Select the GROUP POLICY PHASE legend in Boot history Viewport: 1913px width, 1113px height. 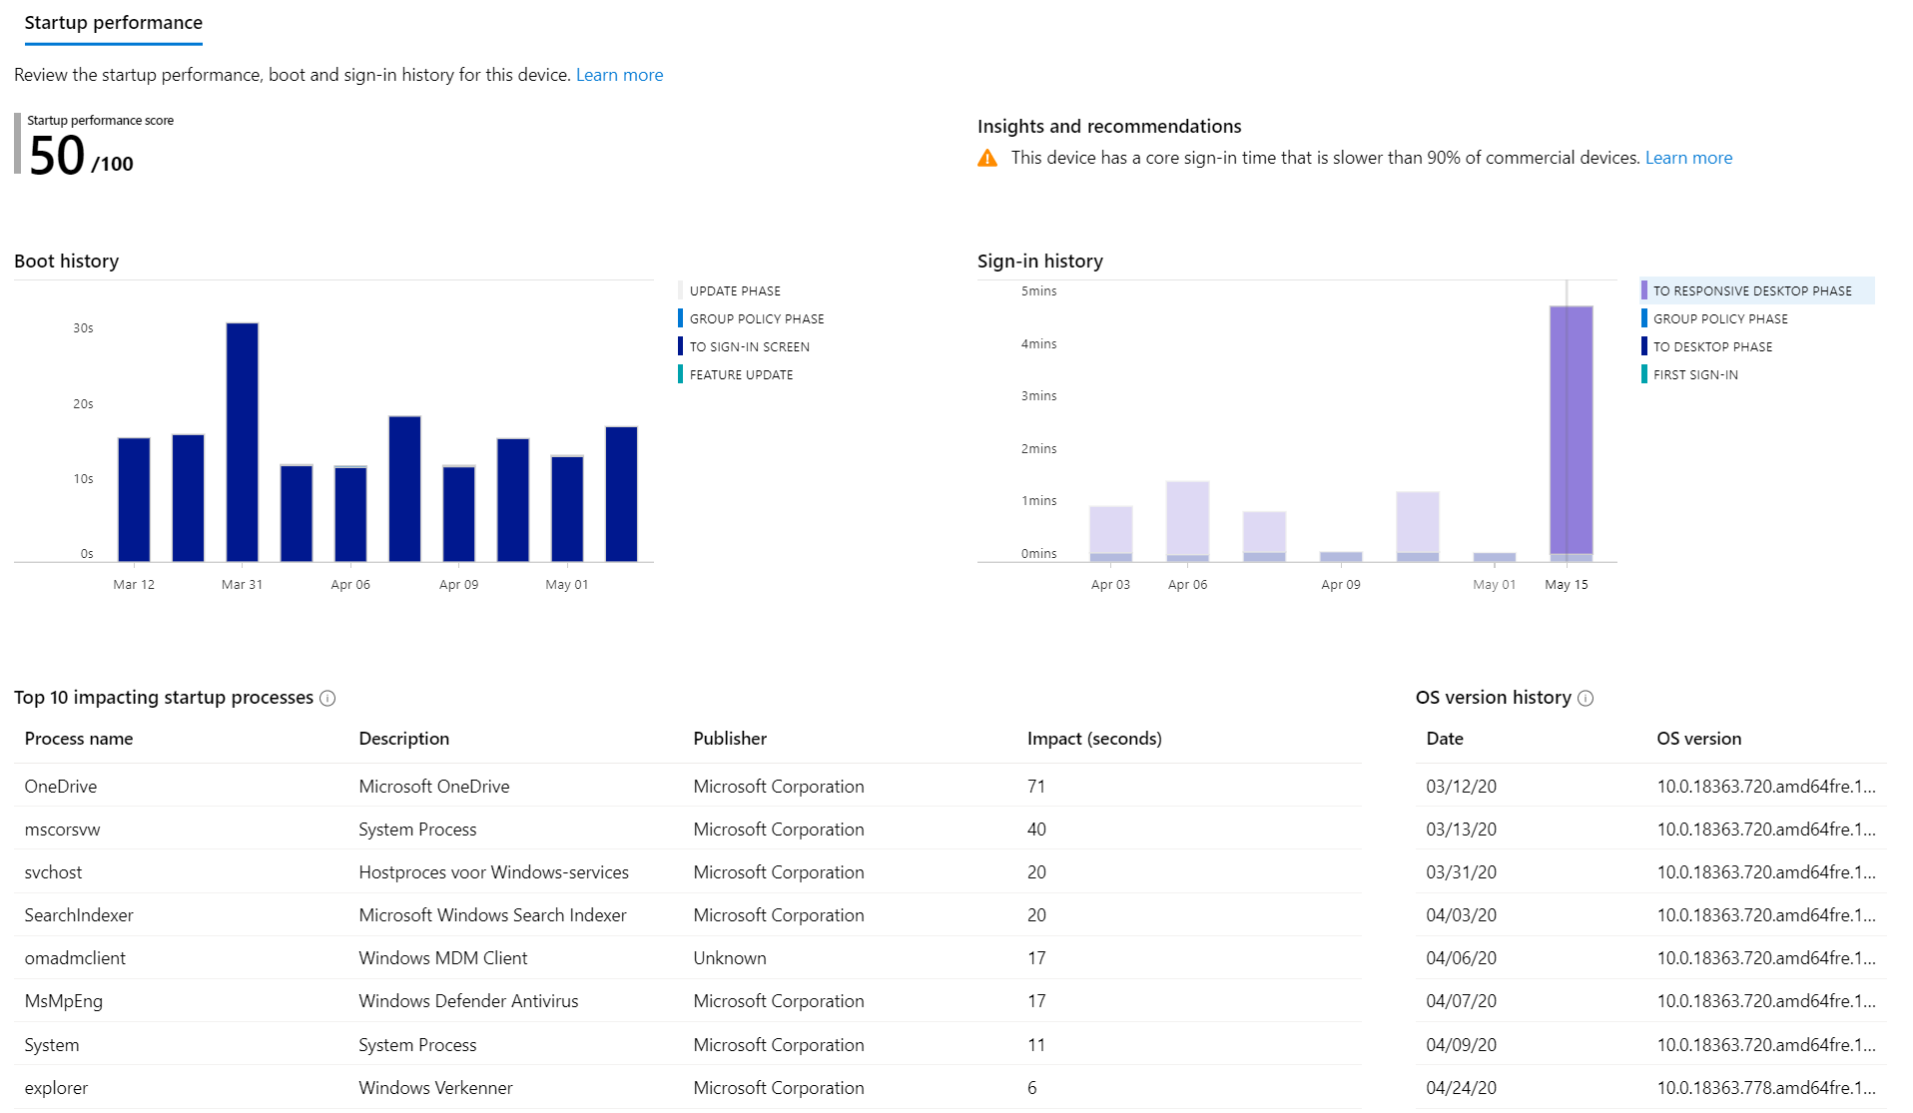coord(683,318)
